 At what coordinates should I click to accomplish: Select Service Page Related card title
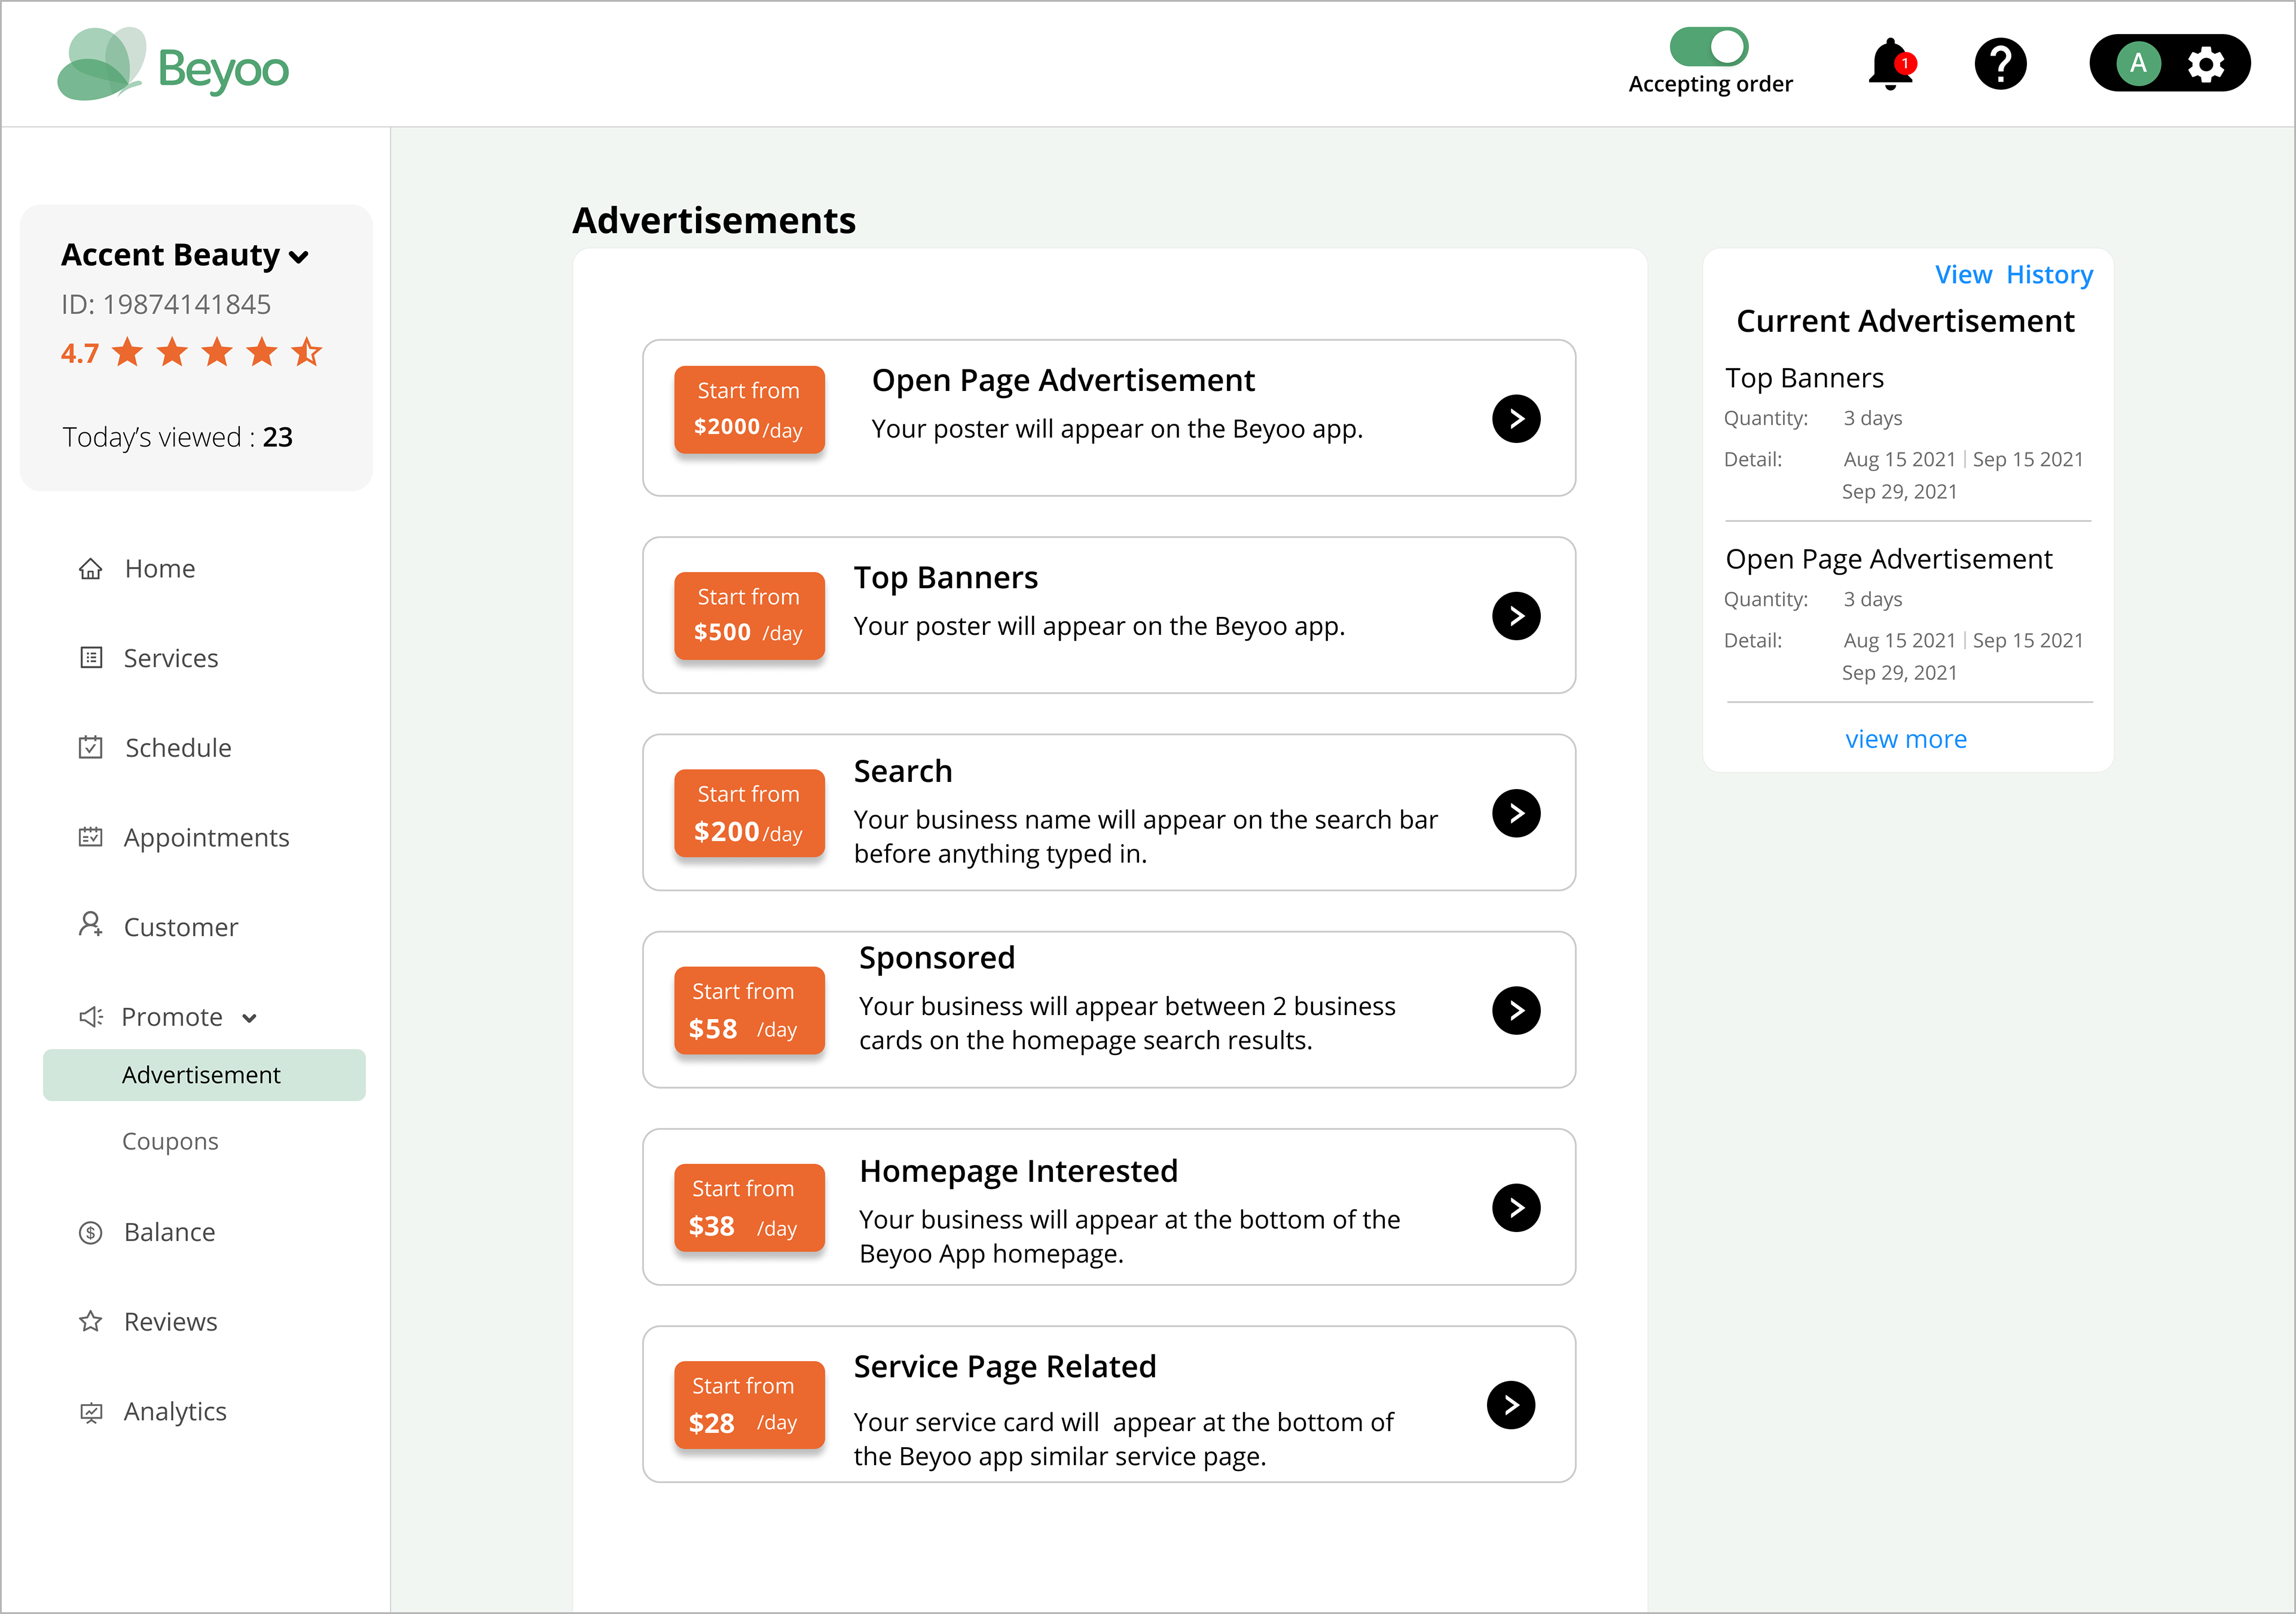pyautogui.click(x=1005, y=1367)
